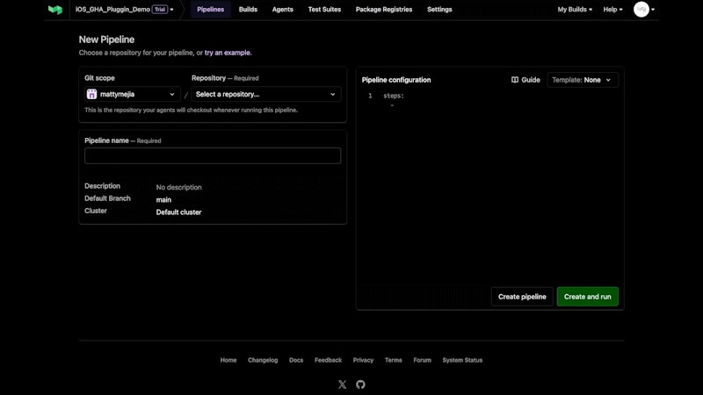Click the Create and run button
Viewport: 703px width, 395px height.
(587, 297)
